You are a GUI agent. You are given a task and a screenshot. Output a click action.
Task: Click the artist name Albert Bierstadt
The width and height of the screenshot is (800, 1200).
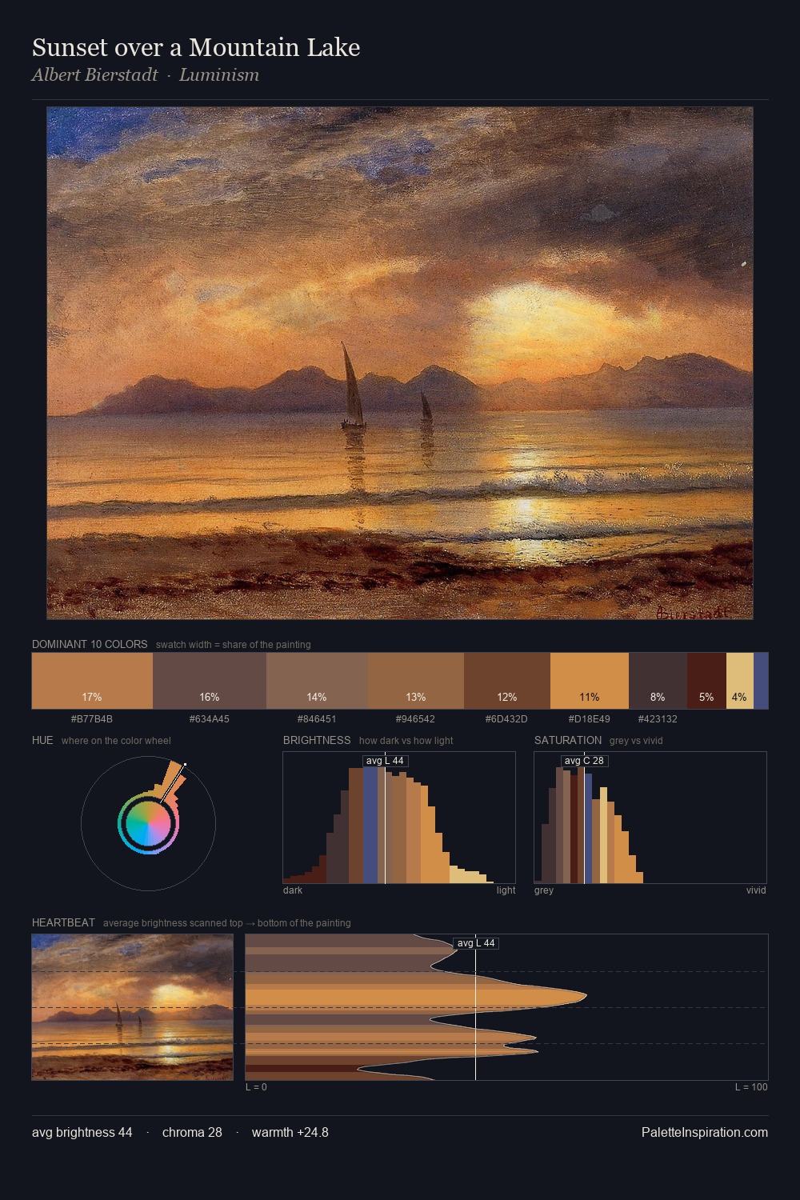(x=95, y=75)
